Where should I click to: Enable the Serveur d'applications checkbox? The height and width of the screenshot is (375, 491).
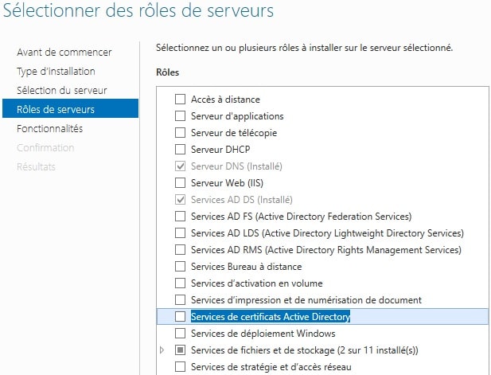(x=180, y=116)
